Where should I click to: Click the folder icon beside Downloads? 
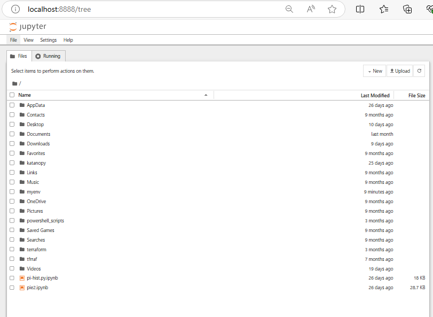click(23, 143)
